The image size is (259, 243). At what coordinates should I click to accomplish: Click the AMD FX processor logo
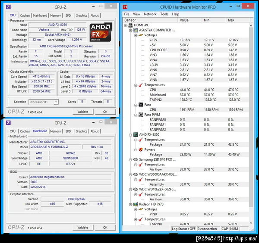point(101,32)
